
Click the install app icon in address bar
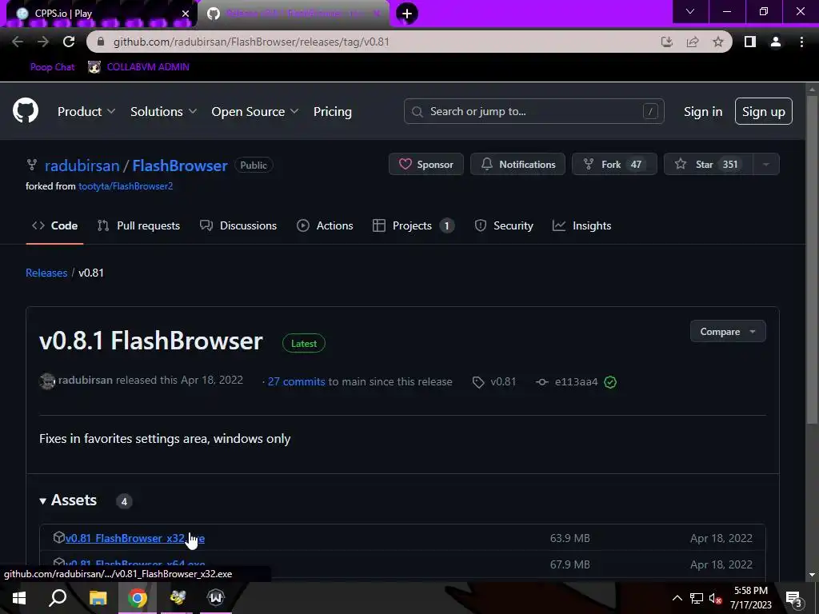(x=667, y=42)
